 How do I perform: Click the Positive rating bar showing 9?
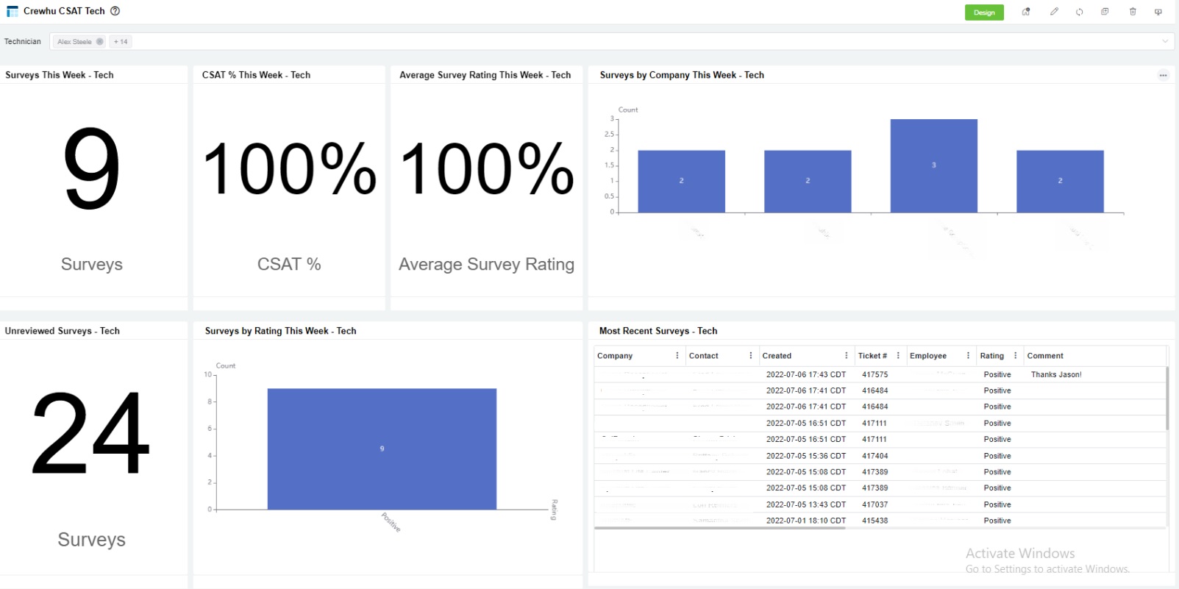point(382,449)
